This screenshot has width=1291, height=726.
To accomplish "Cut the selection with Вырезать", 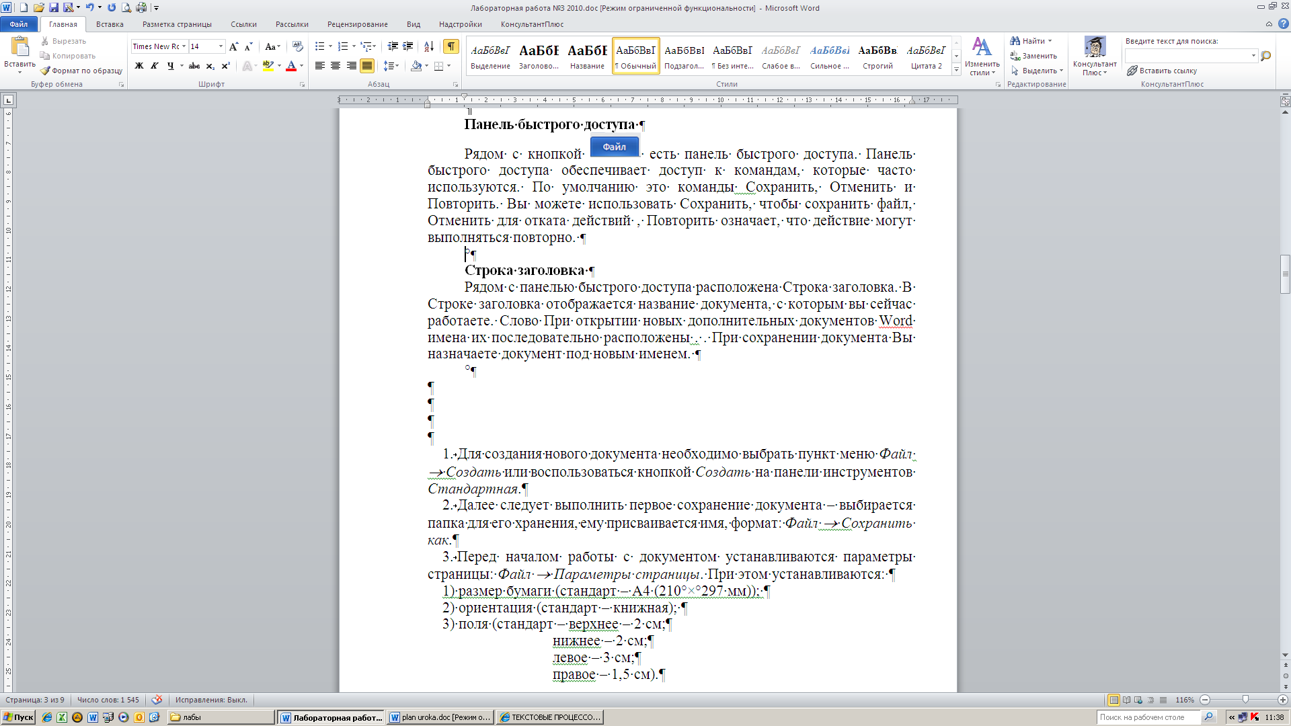I will pos(63,41).
